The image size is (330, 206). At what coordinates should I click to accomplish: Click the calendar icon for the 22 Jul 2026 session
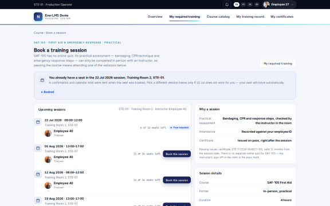(x=38, y=122)
